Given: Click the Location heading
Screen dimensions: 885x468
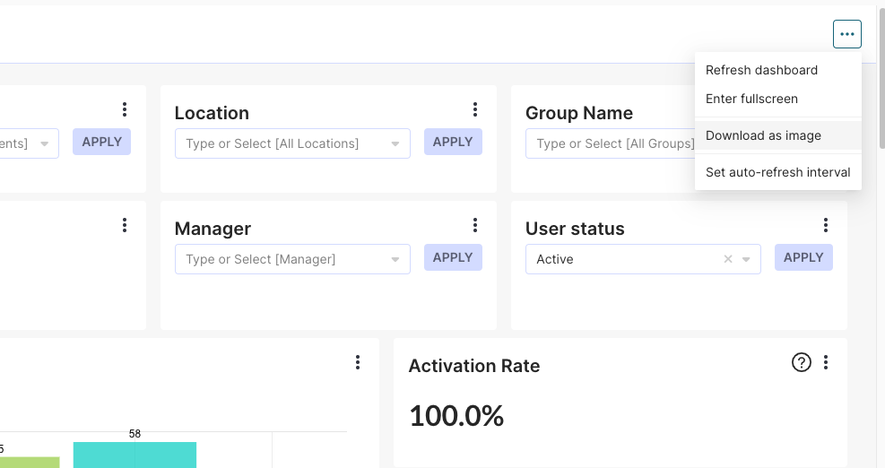Looking at the screenshot, I should pos(212,113).
